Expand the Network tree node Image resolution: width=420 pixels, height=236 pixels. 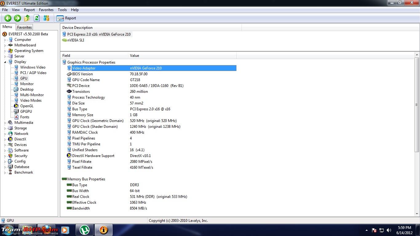click(5, 134)
